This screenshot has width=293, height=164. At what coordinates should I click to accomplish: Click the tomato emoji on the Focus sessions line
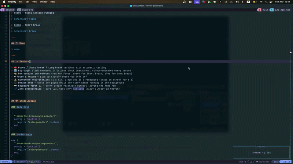pos(15,68)
